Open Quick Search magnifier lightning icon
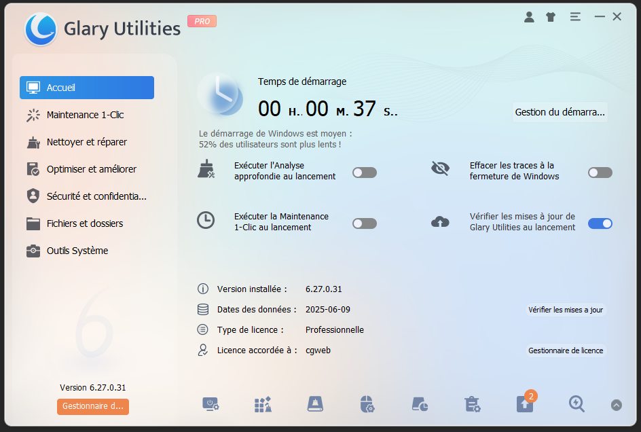Screen dimensions: 641x432 click(576, 404)
